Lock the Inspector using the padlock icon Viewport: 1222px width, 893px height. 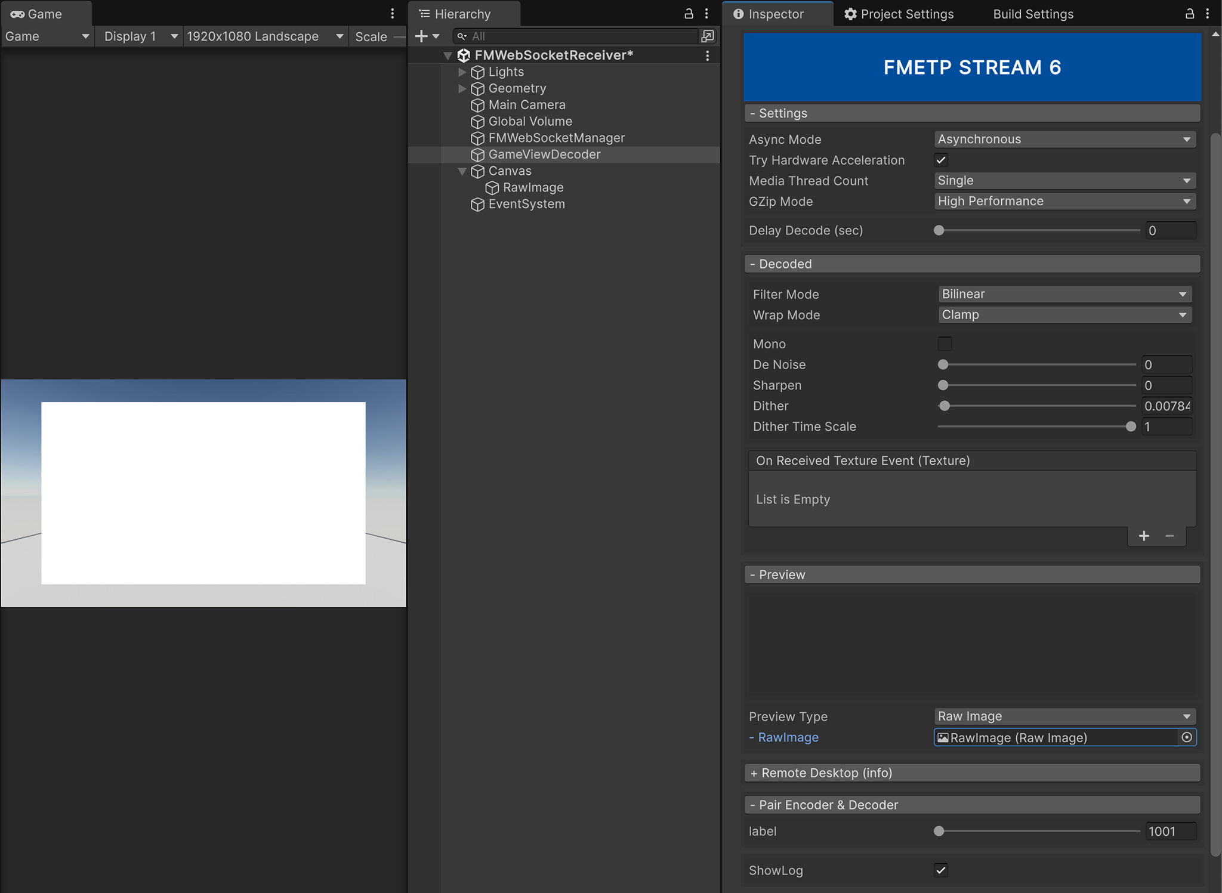coord(1190,14)
